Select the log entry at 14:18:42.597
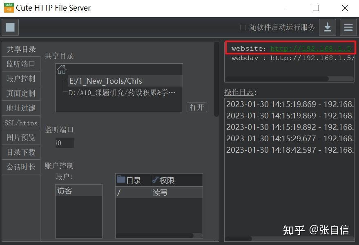Screen dimensions: 359x245 pos(290,150)
